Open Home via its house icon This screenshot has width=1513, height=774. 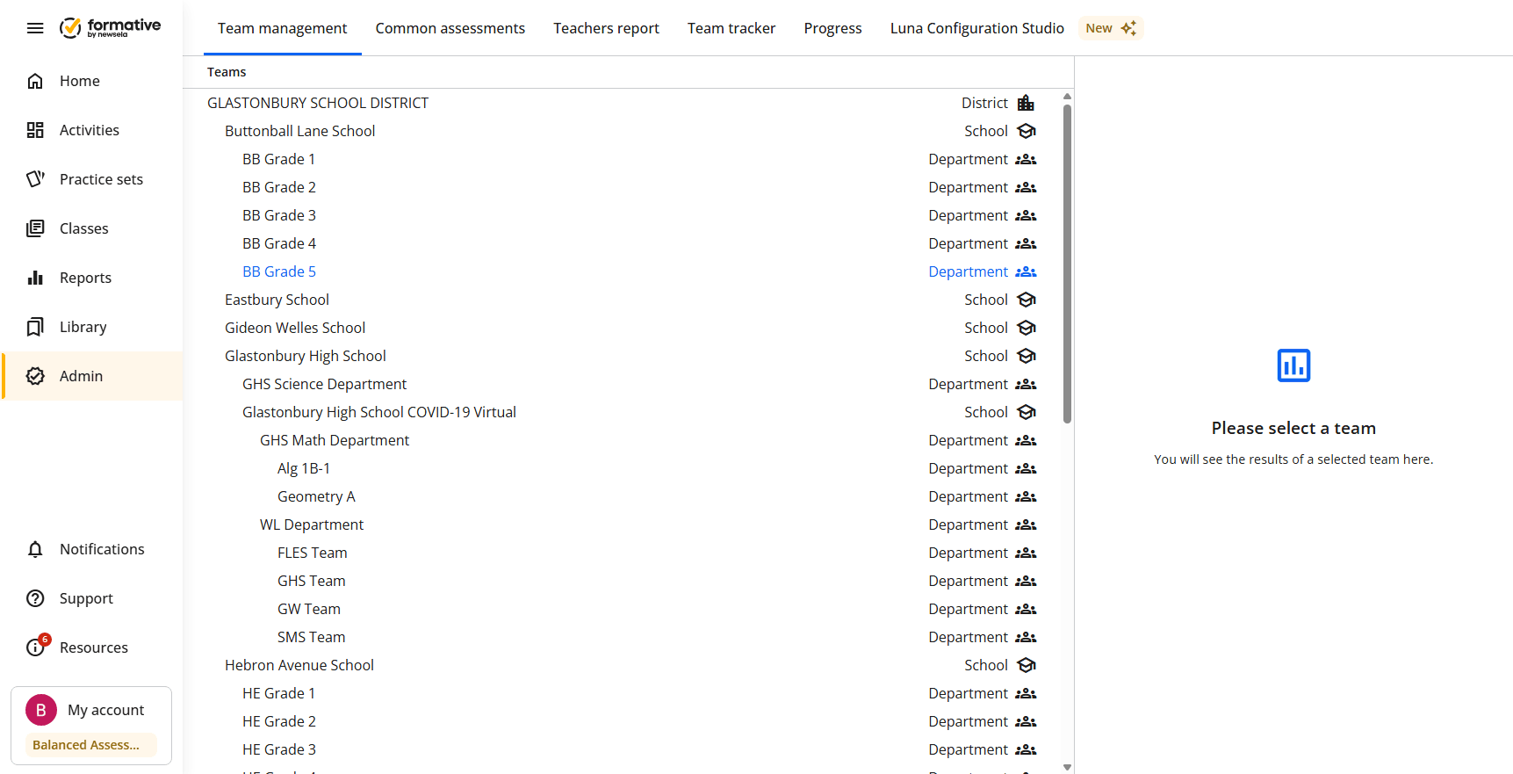(35, 81)
